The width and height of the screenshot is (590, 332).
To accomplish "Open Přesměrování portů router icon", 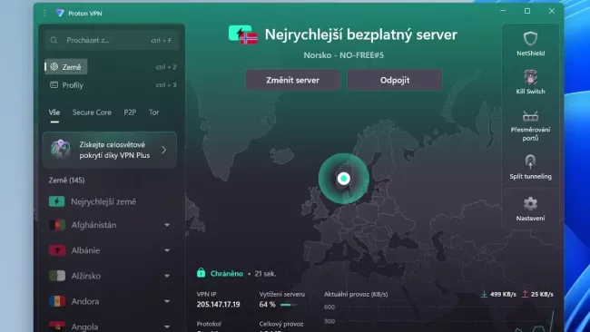I will (530, 116).
